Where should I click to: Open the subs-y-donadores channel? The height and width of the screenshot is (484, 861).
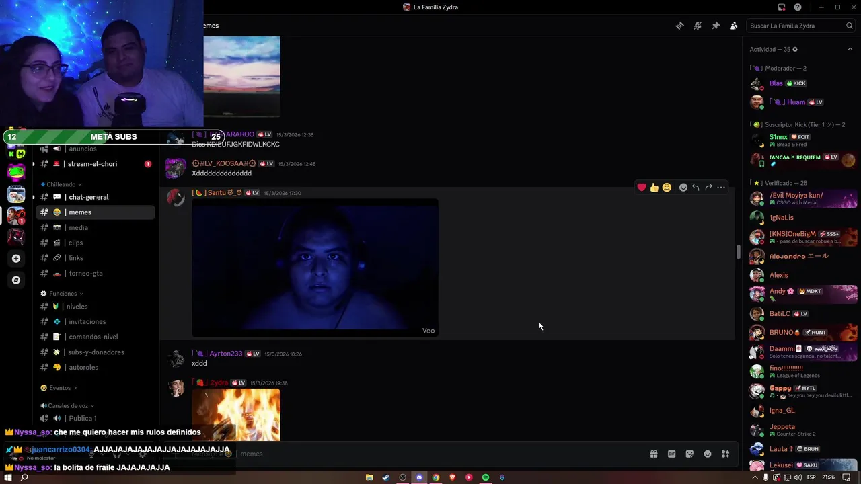[96, 352]
